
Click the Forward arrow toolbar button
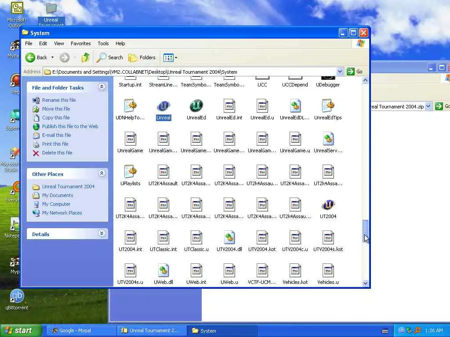click(x=65, y=57)
